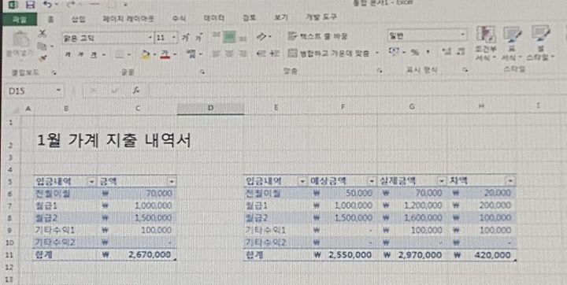The height and width of the screenshot is (285, 567).
Task: Open the phonetic guide tool
Action: pos(190,54)
